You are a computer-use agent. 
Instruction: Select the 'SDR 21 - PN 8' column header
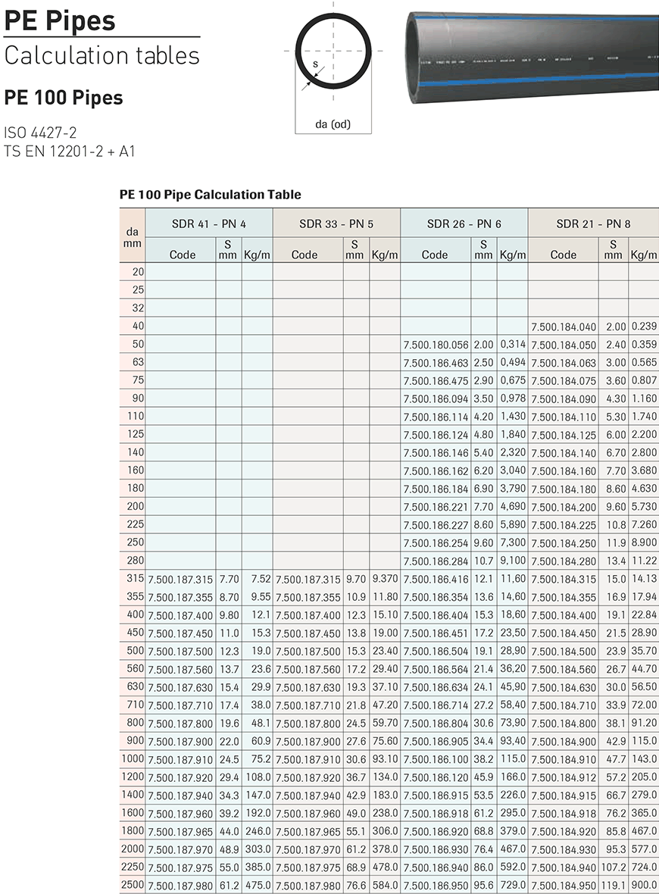[592, 223]
